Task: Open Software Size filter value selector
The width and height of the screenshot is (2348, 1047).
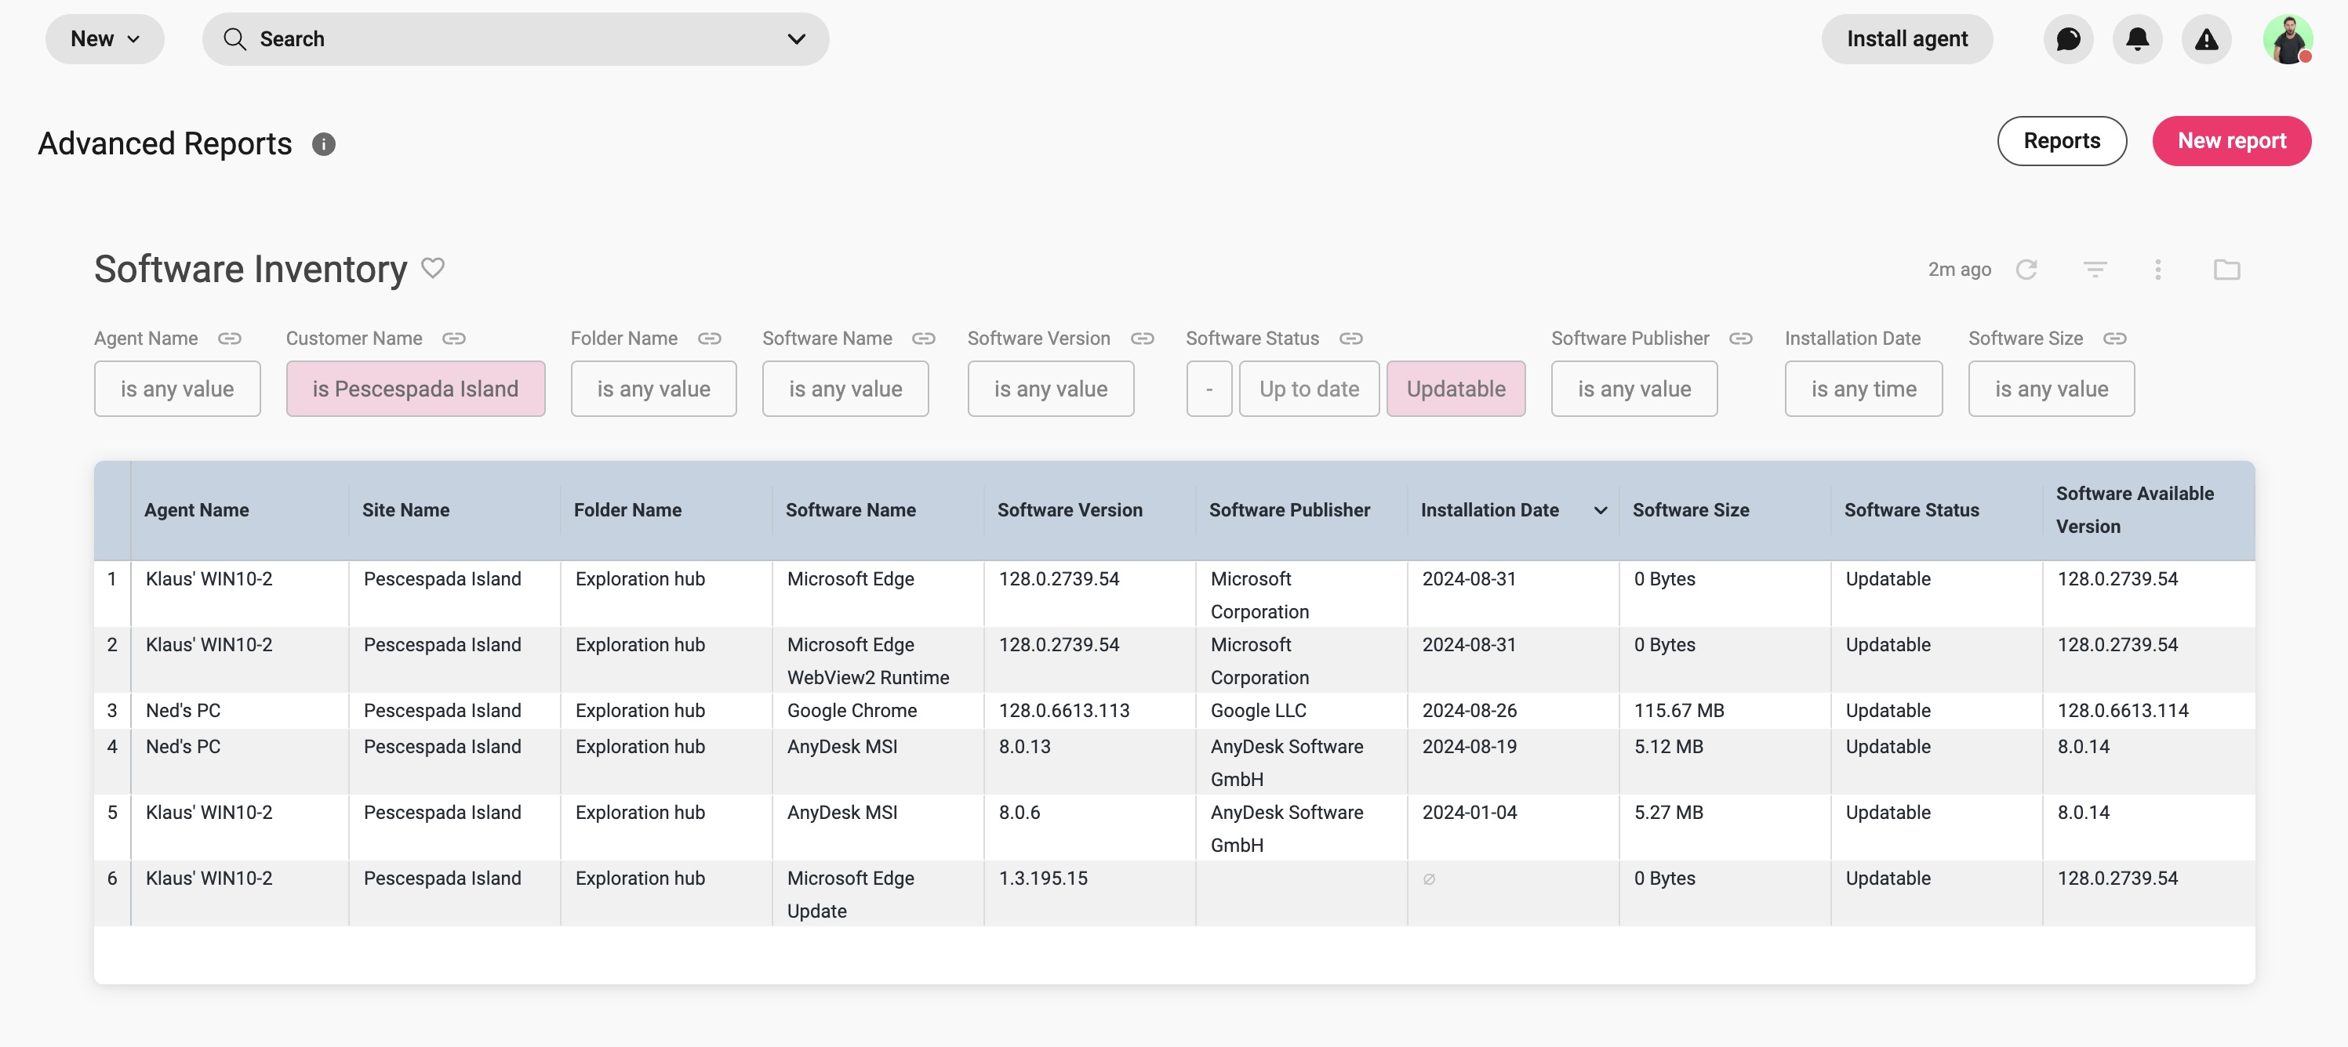Action: (2051, 389)
